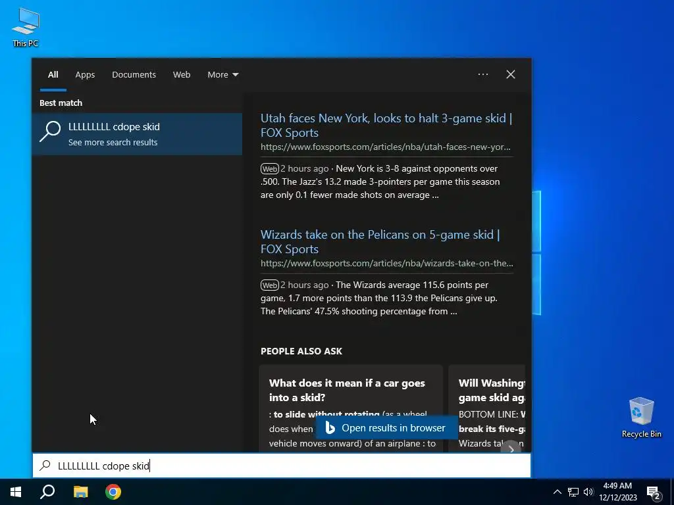674x505 pixels.
Task: Select the best match 'LLLLLLLLL cdope skid' result
Action: (x=137, y=134)
